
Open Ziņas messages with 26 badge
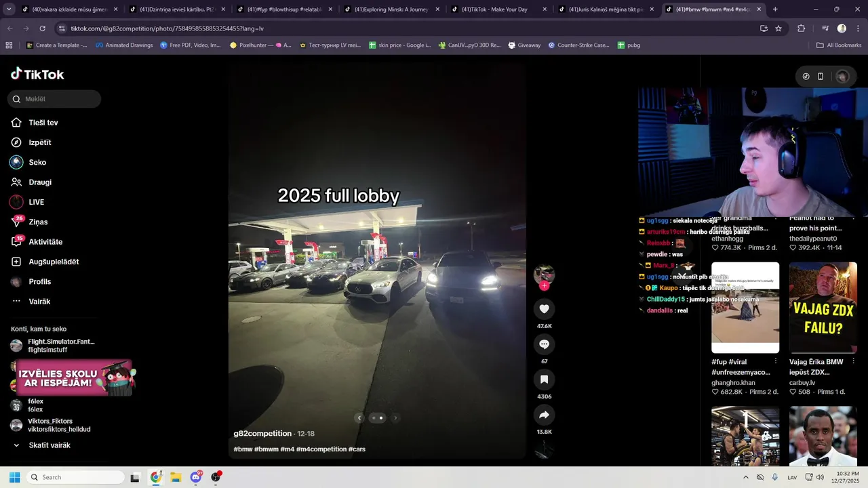coord(38,222)
